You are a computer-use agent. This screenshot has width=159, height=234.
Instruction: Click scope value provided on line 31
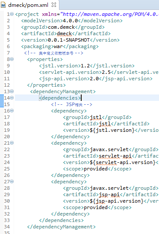click(x=96, y=207)
